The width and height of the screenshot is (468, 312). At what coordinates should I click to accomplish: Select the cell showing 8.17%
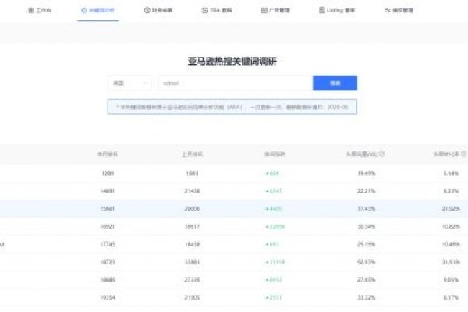click(451, 297)
